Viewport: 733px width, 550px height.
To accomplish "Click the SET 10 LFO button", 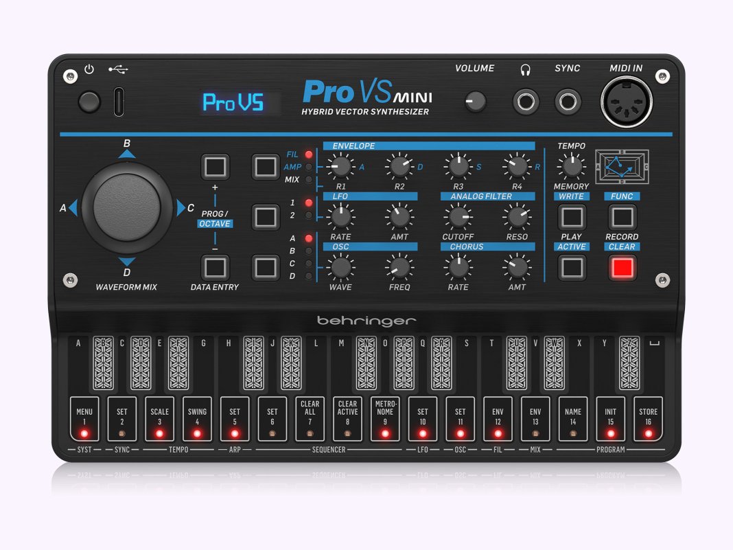I will 423,419.
